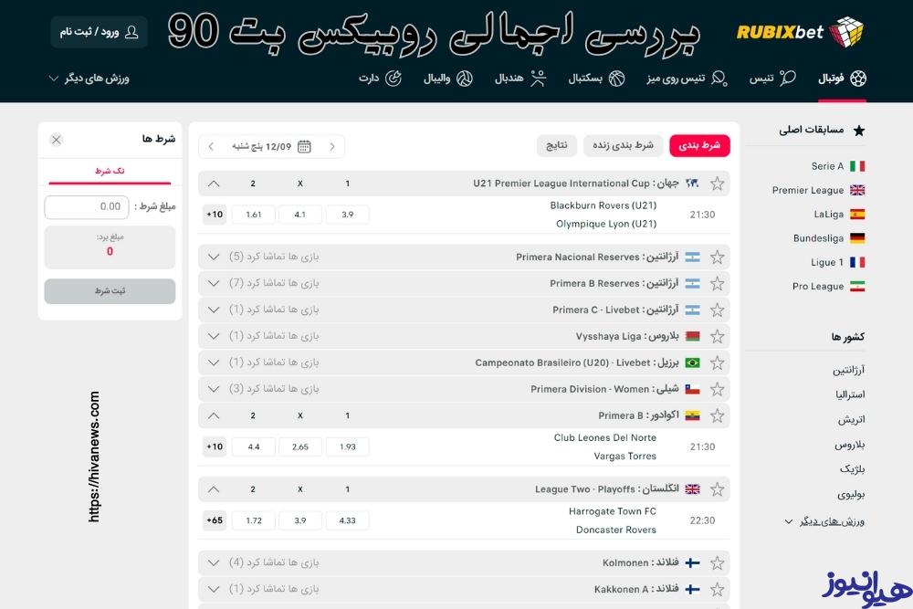Favorite the England League Two Playoffs
The image size is (913, 609).
(718, 488)
